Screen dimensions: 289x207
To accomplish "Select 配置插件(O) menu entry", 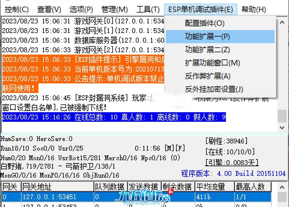I will pyautogui.click(x=205, y=23).
